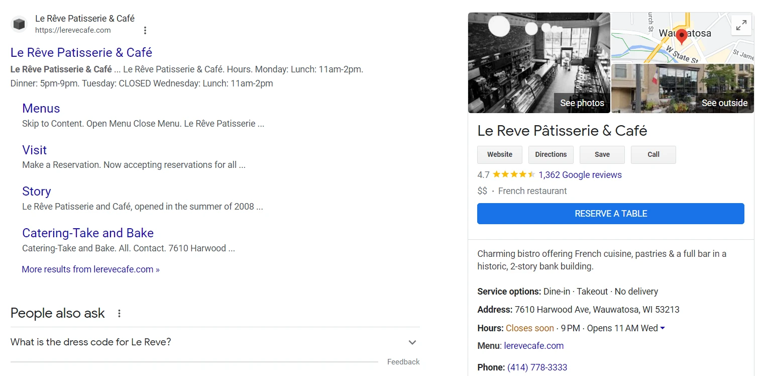The image size is (763, 376).
Task: Expand the dress code question chevron
Action: (412, 342)
